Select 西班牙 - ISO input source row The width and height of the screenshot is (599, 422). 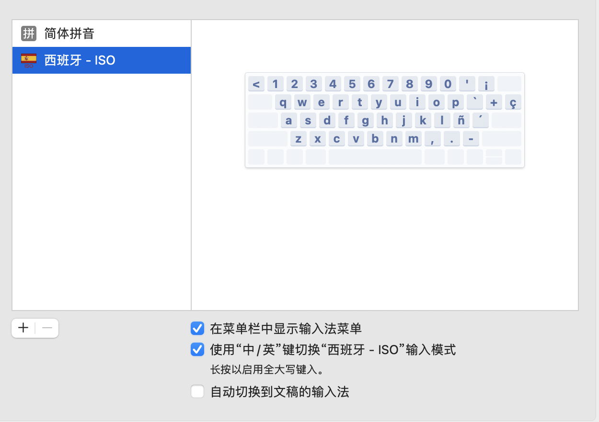102,60
